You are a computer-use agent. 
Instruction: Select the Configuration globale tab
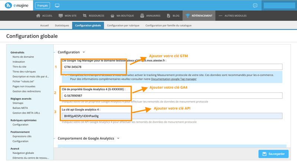pos(88,26)
